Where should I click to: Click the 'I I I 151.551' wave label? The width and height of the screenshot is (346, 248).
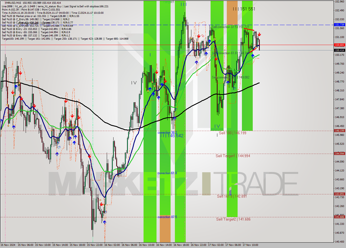[x=244, y=9]
